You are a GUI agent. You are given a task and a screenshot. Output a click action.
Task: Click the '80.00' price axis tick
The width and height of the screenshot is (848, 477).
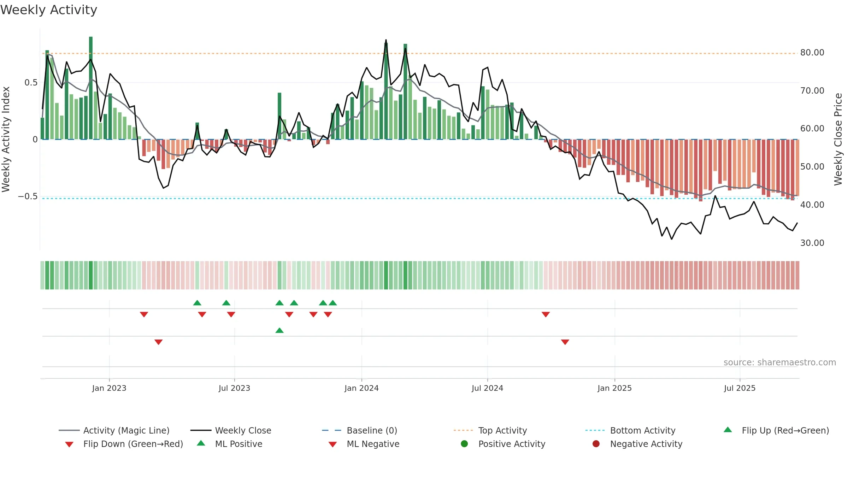812,53
